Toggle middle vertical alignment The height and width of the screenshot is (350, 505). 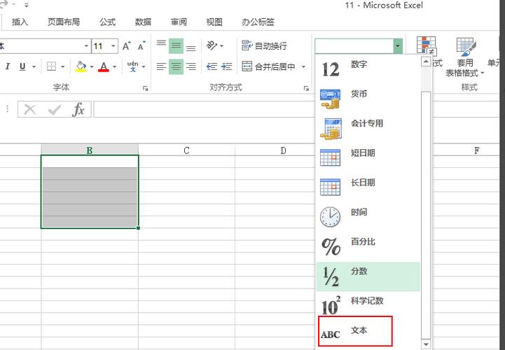176,46
